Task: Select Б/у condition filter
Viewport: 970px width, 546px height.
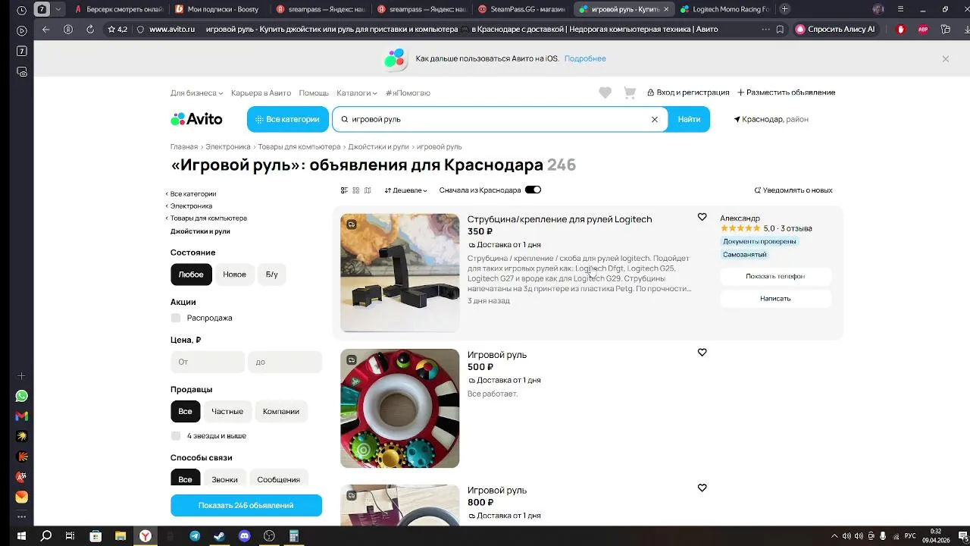Action: tap(271, 275)
